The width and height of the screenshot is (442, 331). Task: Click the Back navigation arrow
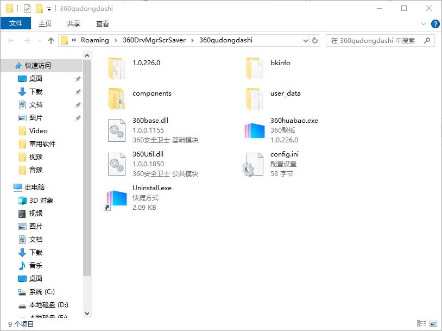click(x=11, y=41)
